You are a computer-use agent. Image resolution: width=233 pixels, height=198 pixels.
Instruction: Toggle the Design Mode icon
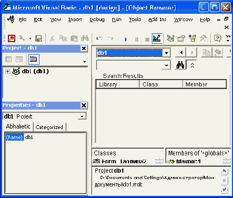[157, 38]
